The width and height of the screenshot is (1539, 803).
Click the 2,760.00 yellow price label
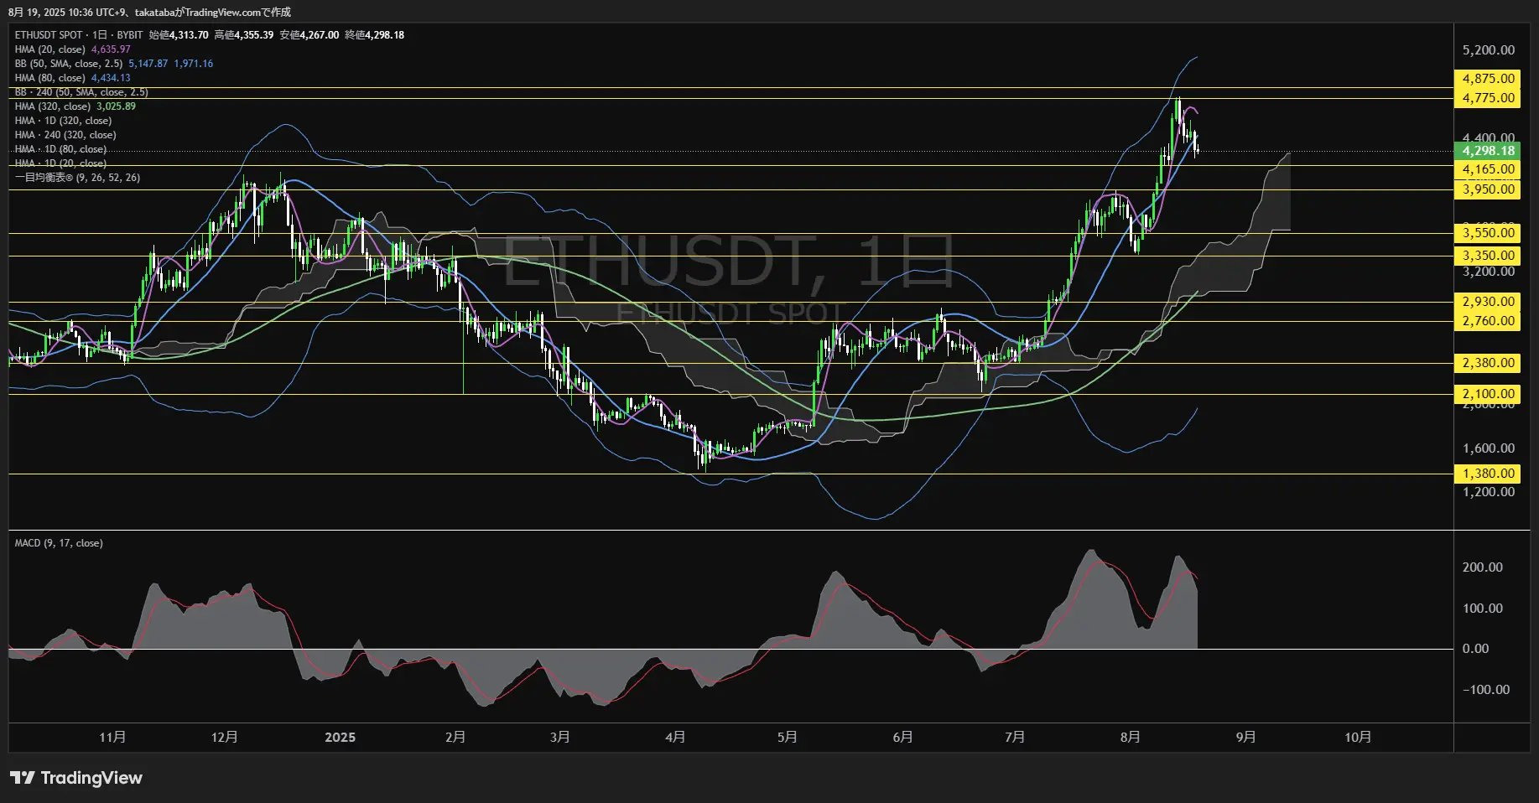[1488, 321]
